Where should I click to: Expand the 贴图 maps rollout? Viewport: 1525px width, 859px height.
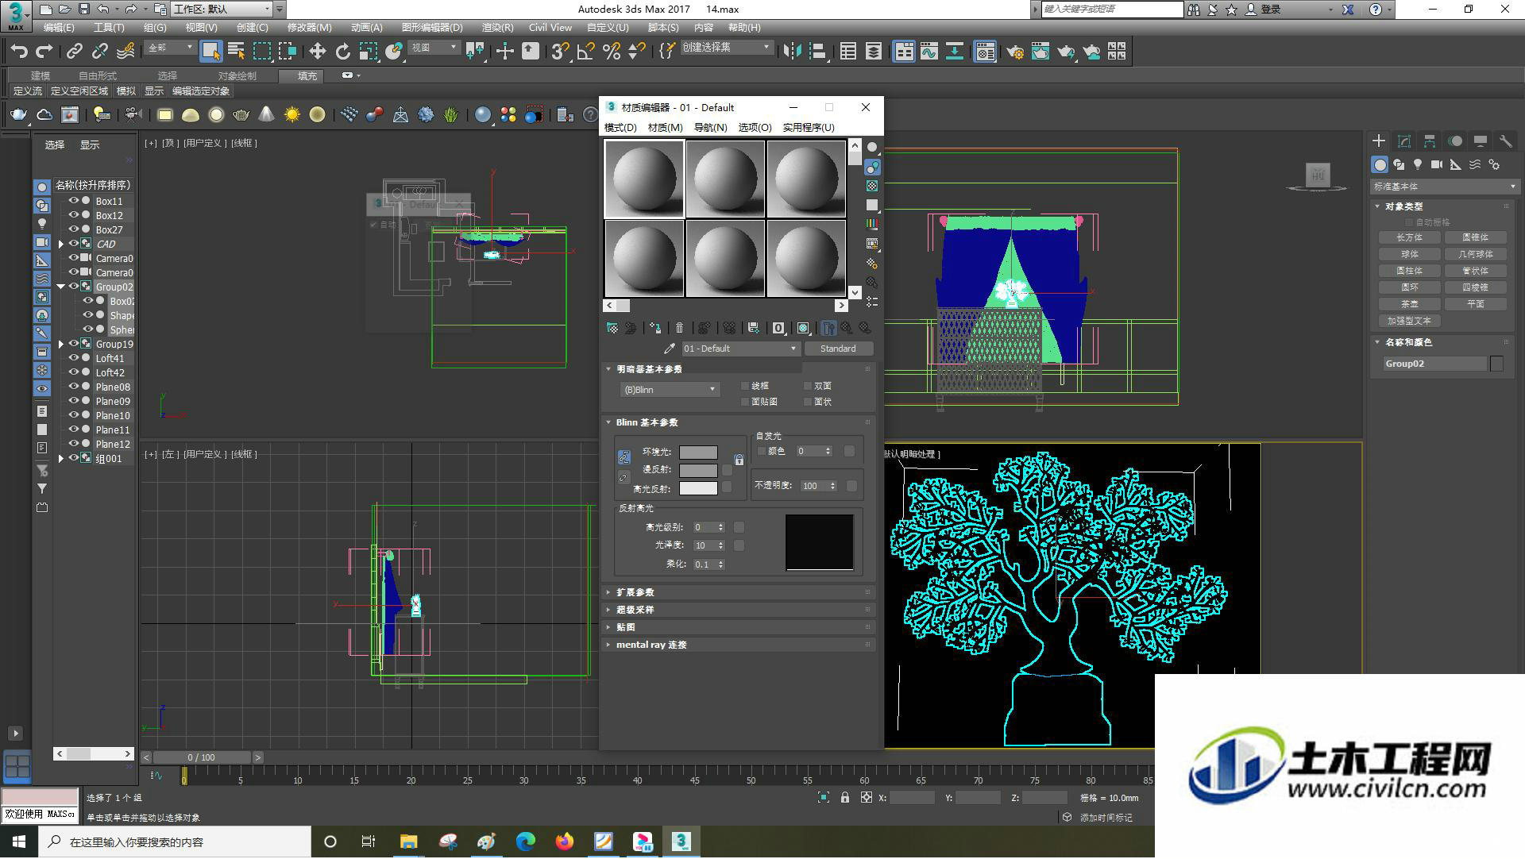pyautogui.click(x=739, y=627)
